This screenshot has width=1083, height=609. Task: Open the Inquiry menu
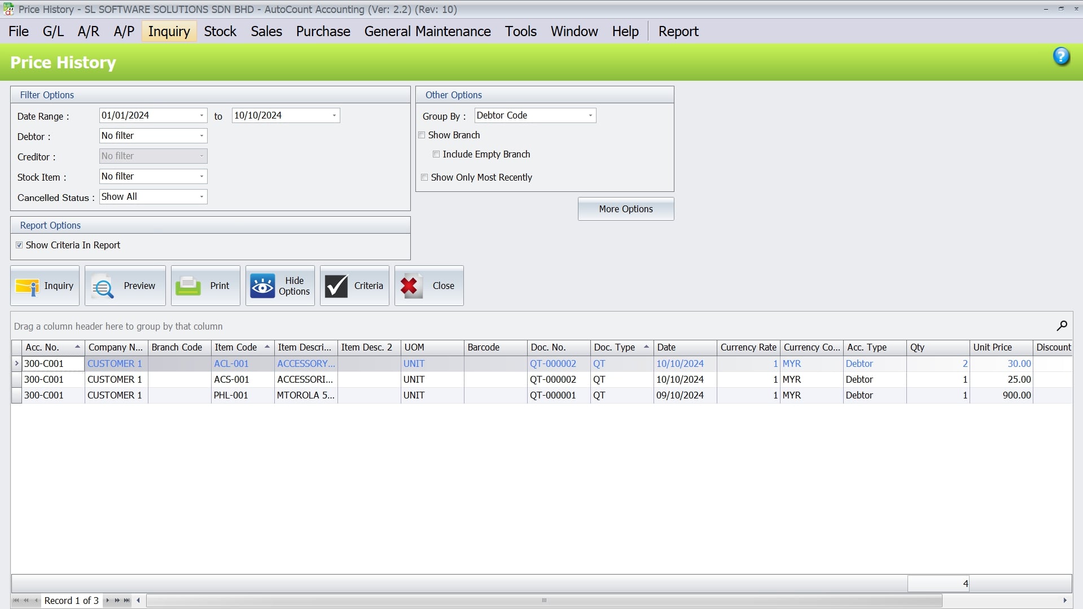169,31
